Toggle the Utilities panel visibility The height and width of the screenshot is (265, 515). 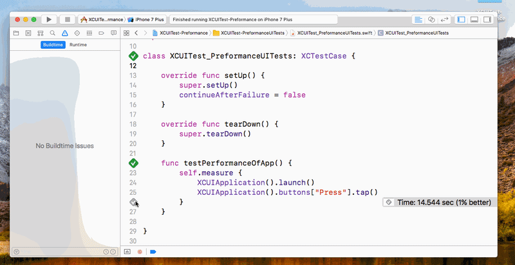[487, 20]
